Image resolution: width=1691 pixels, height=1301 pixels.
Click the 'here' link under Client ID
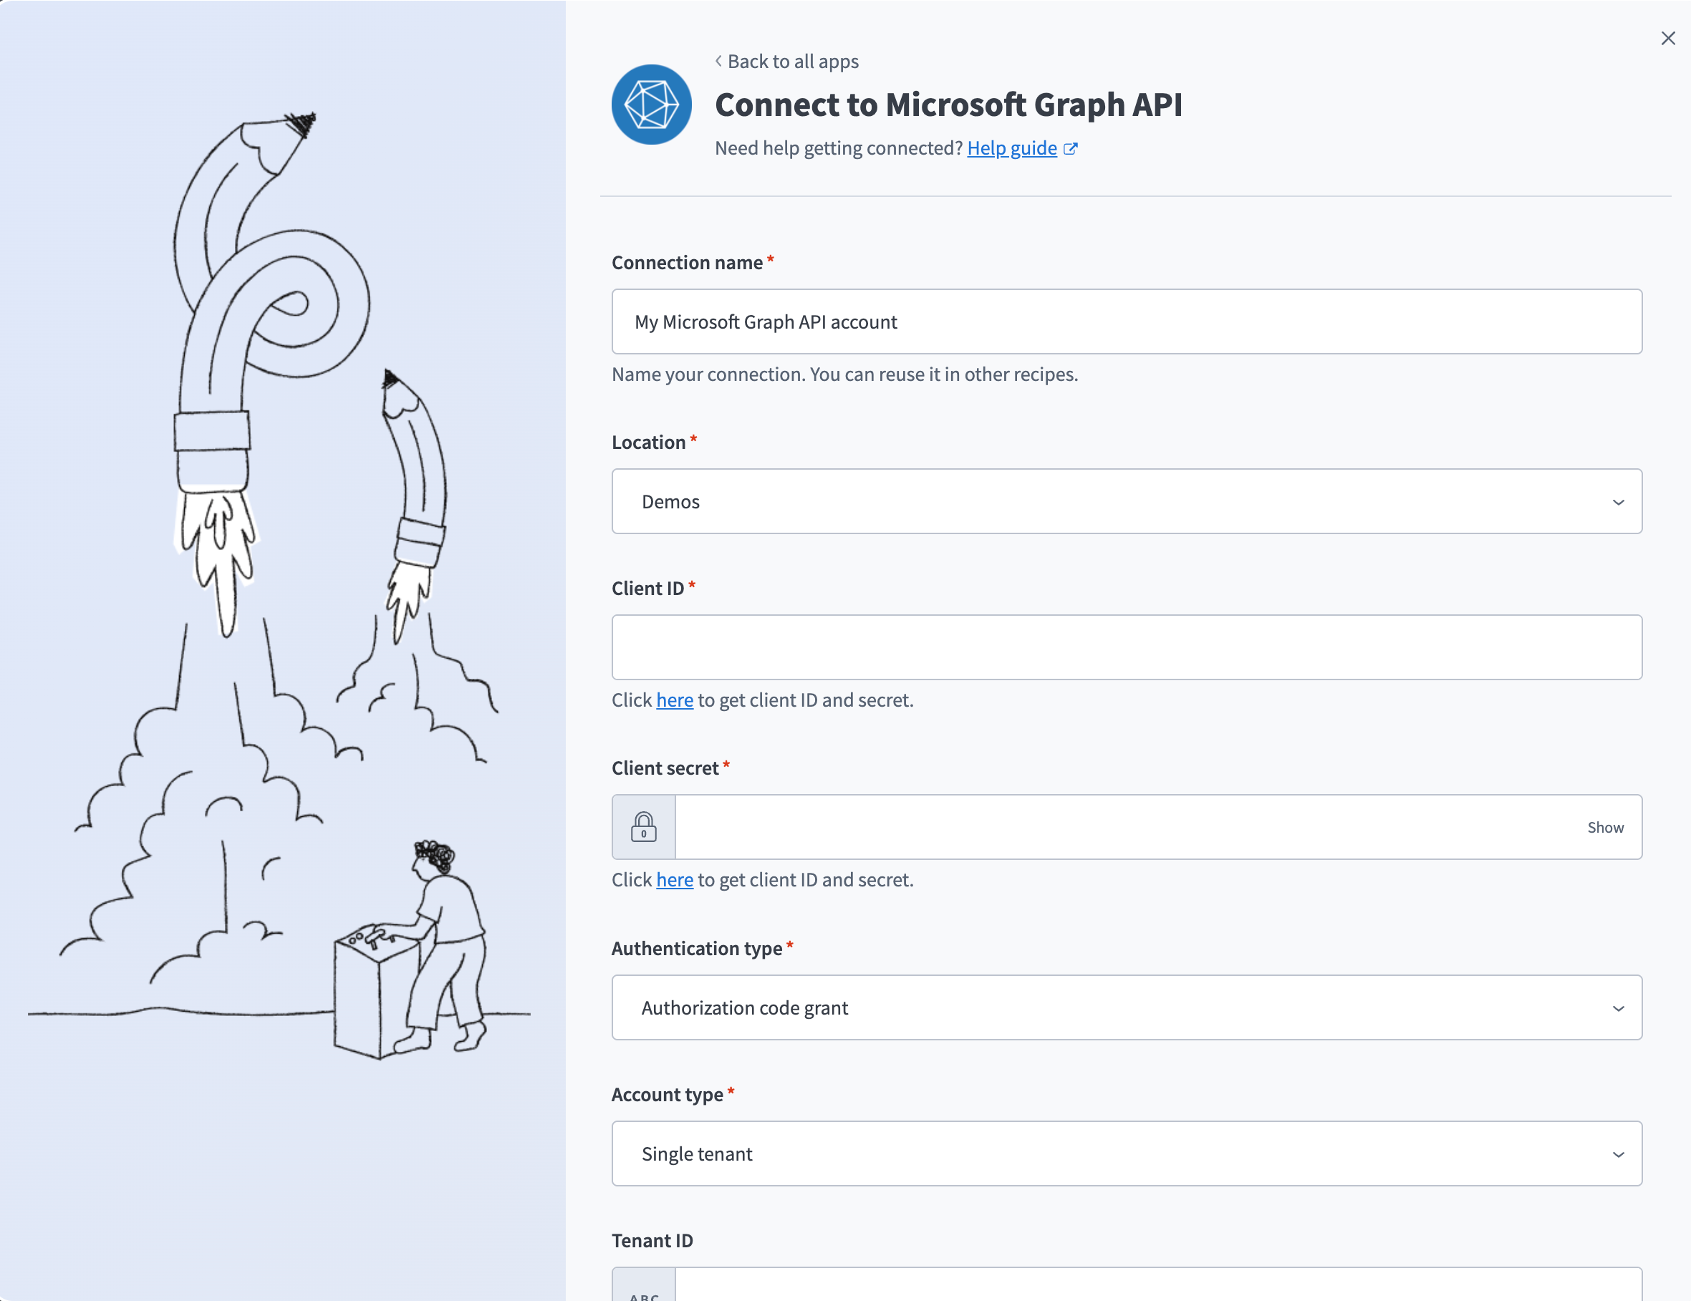(675, 700)
